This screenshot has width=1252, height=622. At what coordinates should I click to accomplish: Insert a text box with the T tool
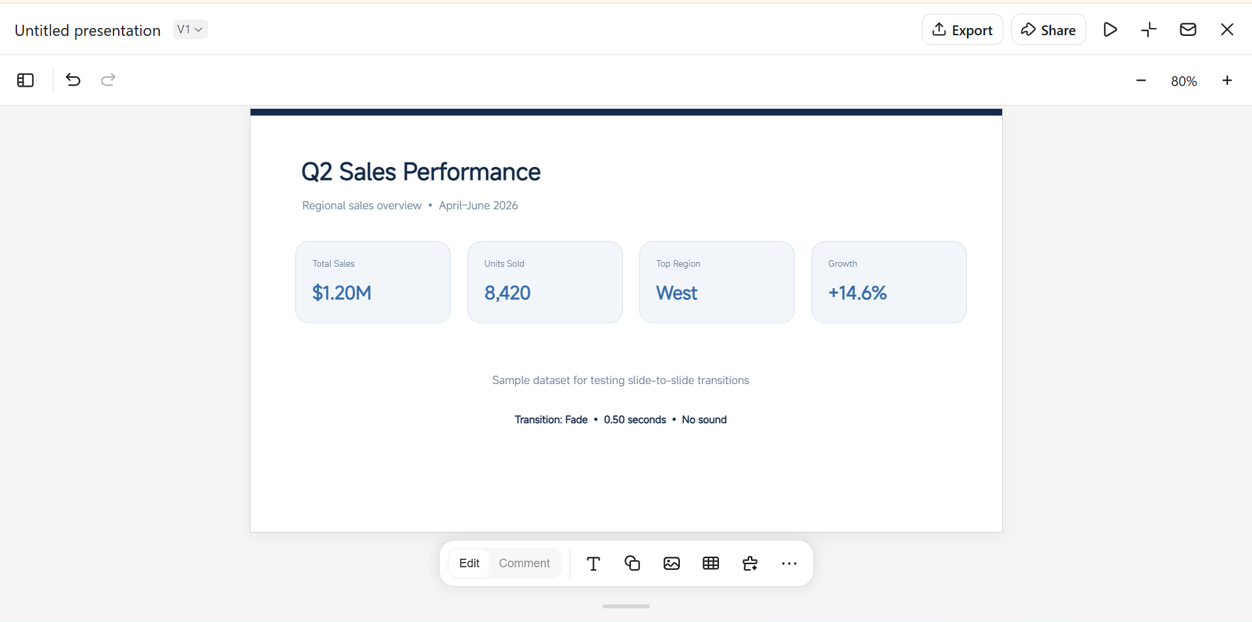[593, 563]
